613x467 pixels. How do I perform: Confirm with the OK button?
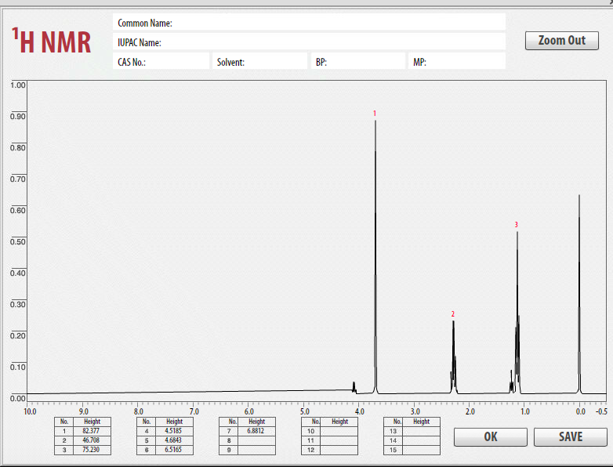click(x=490, y=436)
